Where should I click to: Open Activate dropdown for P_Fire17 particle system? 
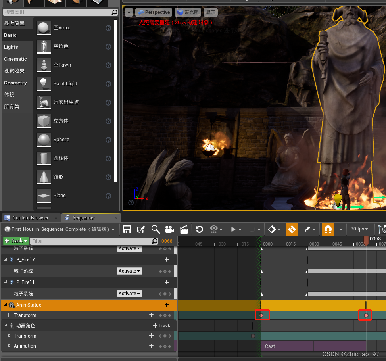[129, 271]
